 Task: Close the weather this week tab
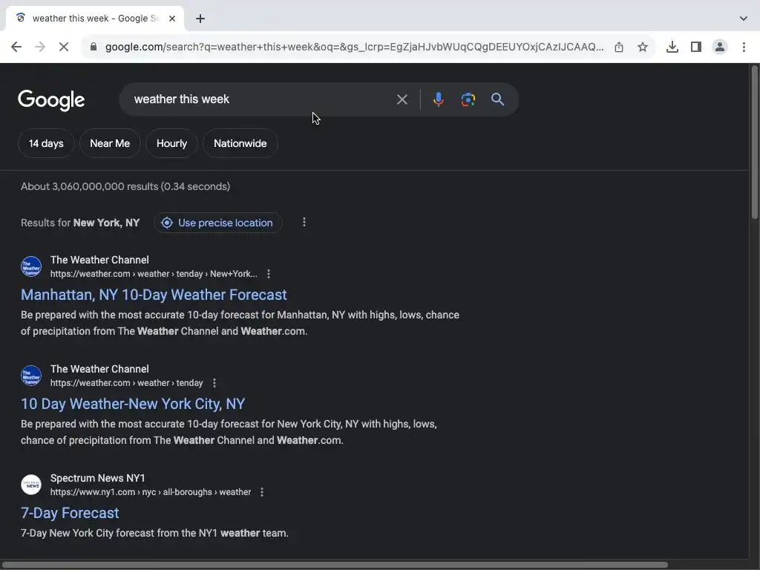(172, 19)
